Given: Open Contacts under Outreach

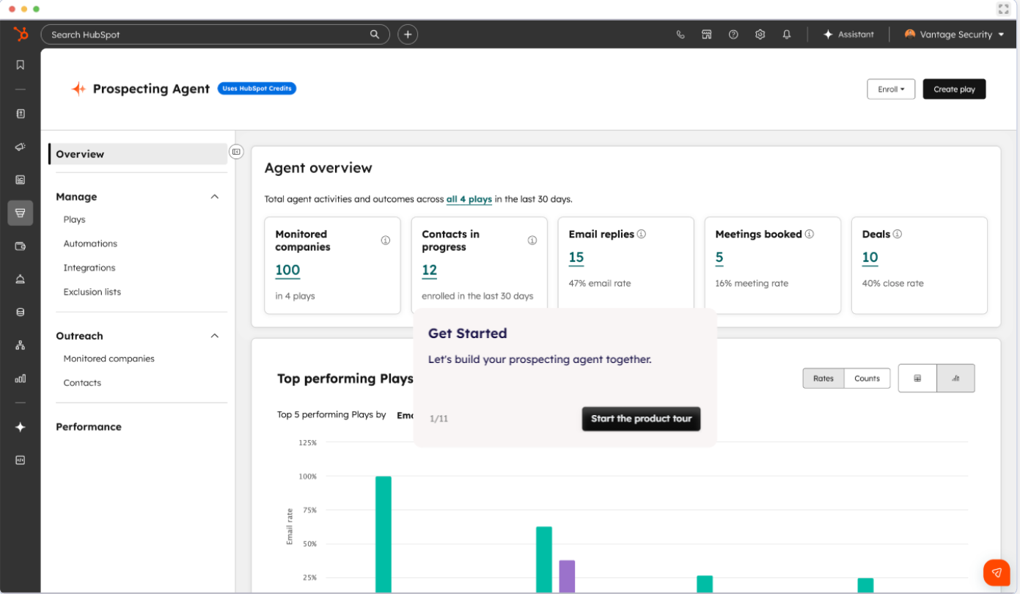Looking at the screenshot, I should click(x=82, y=383).
